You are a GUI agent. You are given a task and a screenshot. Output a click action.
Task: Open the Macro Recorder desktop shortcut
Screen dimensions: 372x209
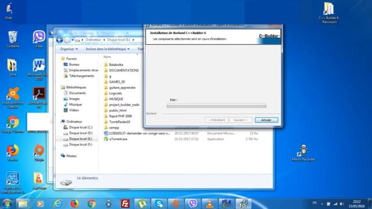click(x=303, y=153)
